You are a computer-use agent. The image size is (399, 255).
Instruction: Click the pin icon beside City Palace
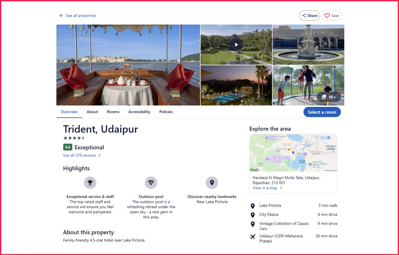pyautogui.click(x=253, y=215)
